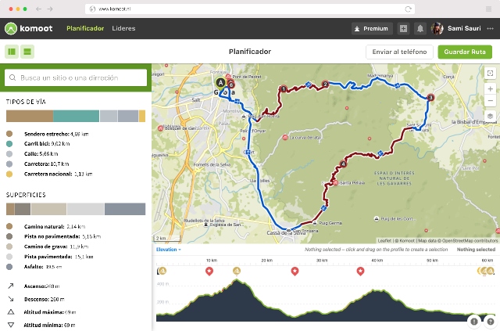500x331 pixels.
Task: Expand the map to fullscreen
Action: [x=490, y=73]
